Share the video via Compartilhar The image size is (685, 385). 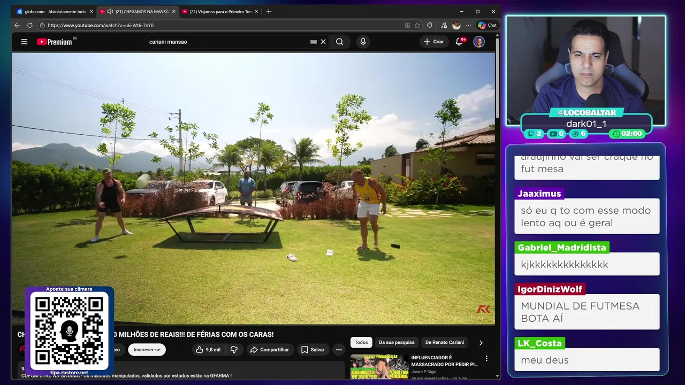pyautogui.click(x=270, y=350)
